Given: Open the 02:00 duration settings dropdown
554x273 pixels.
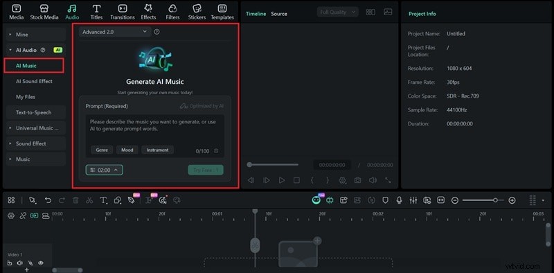Looking at the screenshot, I should tap(105, 170).
